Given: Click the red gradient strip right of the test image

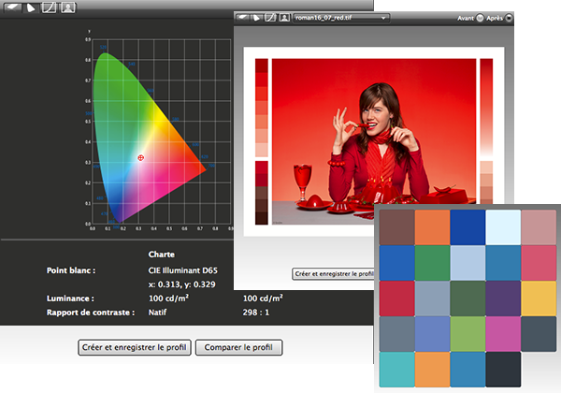Looking at the screenshot, I should pyautogui.click(x=486, y=108).
